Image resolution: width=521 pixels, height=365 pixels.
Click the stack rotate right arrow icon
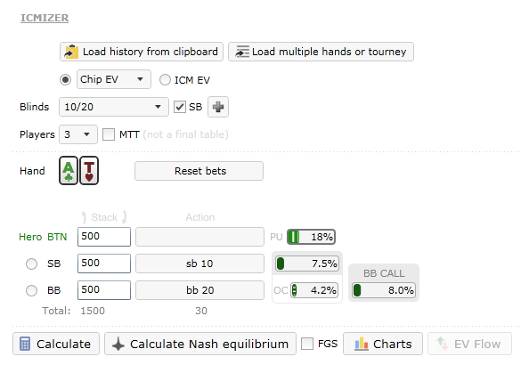point(125,217)
